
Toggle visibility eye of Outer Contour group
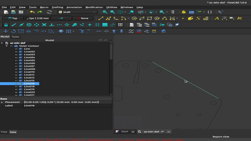coord(11,46)
